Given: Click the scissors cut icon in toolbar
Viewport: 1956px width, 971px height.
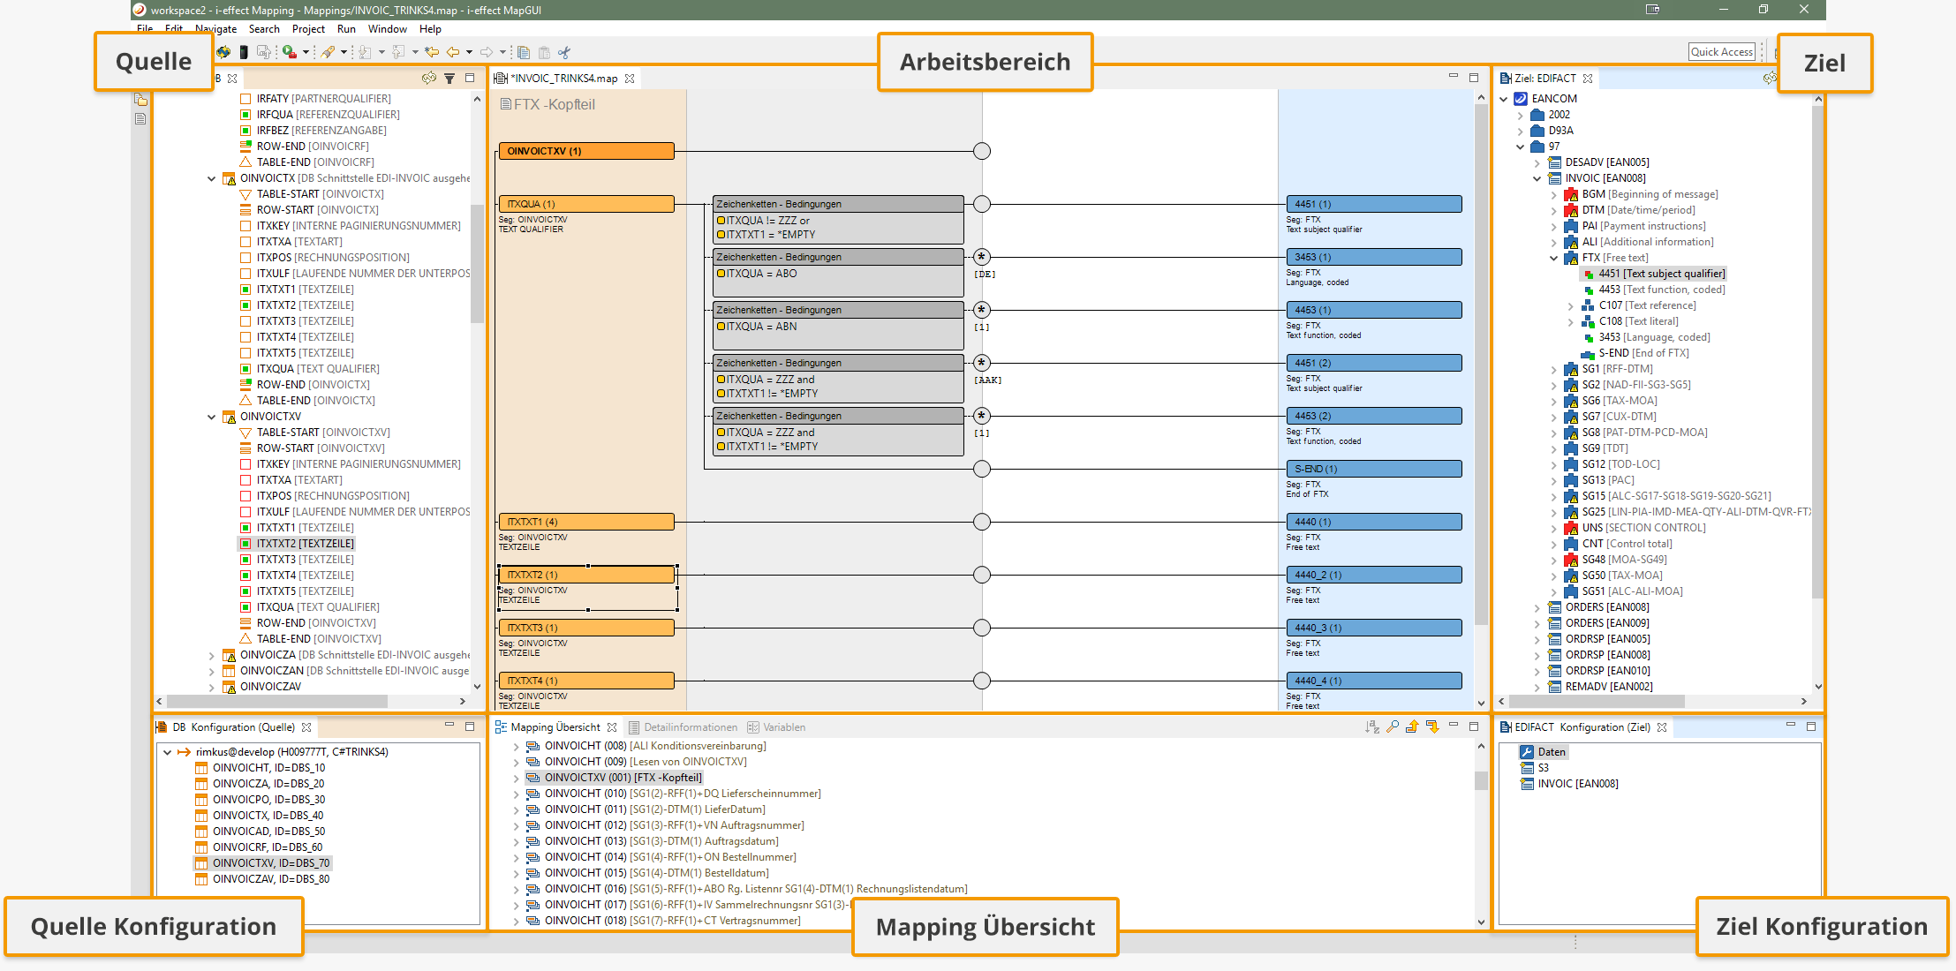Looking at the screenshot, I should pyautogui.click(x=565, y=52).
